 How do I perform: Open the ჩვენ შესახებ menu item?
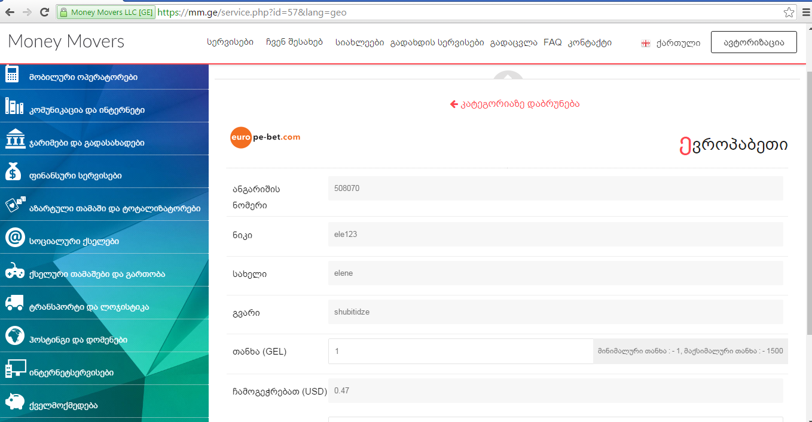(x=294, y=42)
